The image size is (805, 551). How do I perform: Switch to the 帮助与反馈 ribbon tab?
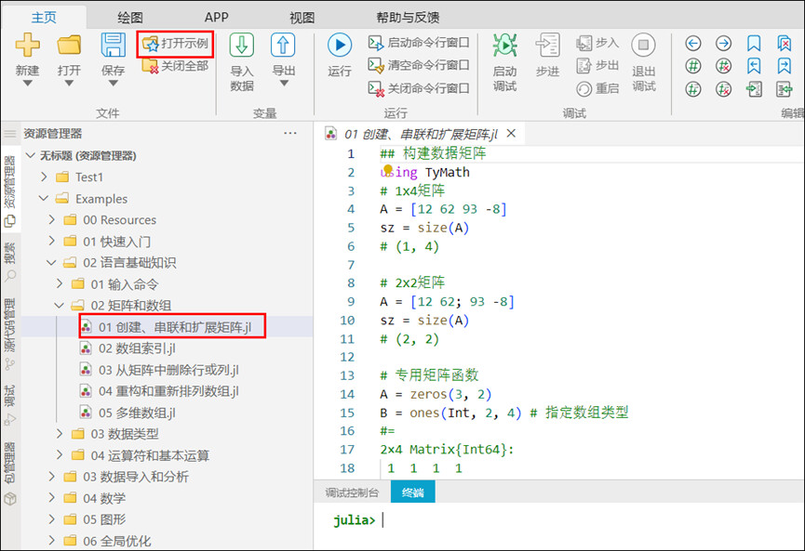[408, 18]
